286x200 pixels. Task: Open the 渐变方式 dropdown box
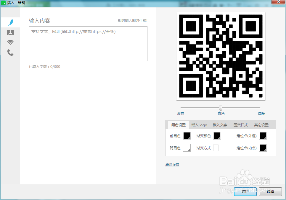click(x=216, y=148)
